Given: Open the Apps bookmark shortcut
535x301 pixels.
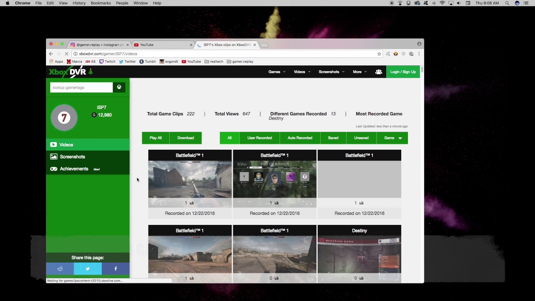Looking at the screenshot, I should pos(56,61).
